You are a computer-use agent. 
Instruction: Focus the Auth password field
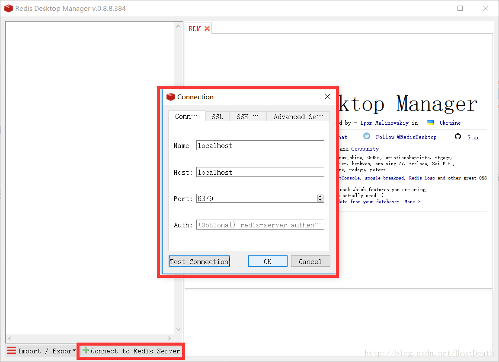pos(260,225)
